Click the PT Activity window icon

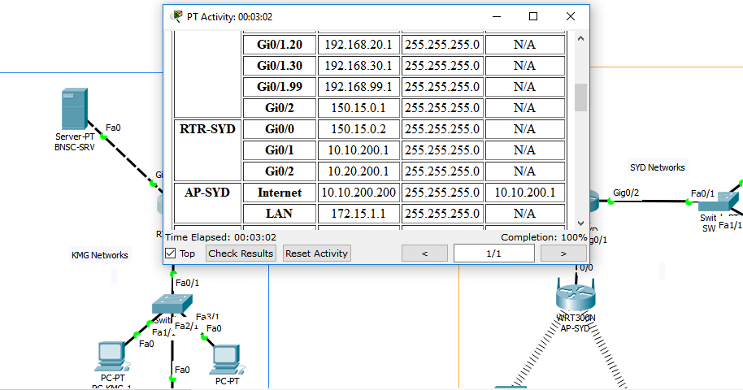[x=176, y=16]
